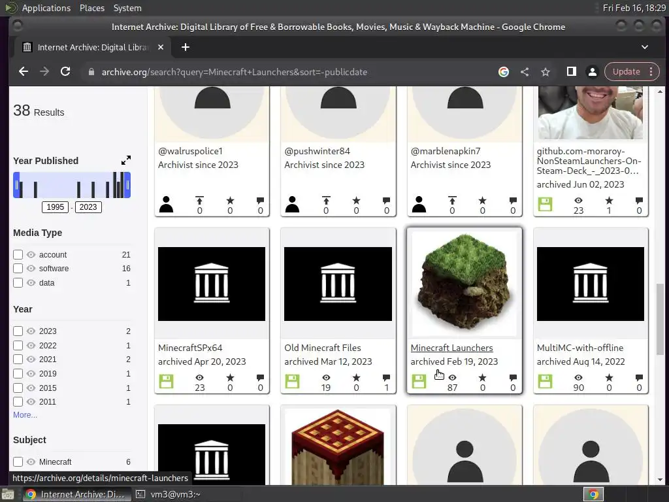The height and width of the screenshot is (502, 669).
Task: Close the Internet Archive tab
Action: (x=161, y=47)
